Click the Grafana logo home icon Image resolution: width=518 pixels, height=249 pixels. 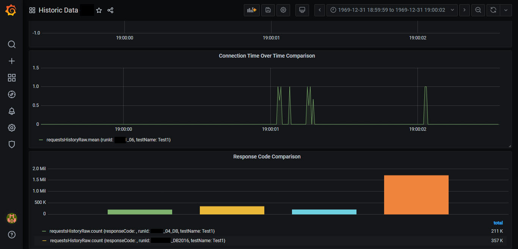(x=11, y=10)
